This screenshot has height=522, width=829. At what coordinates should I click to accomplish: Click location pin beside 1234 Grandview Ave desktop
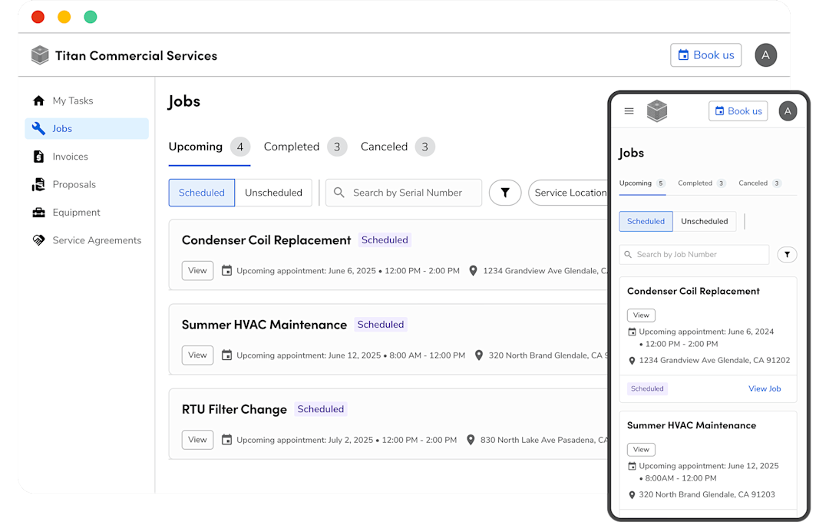(x=473, y=270)
